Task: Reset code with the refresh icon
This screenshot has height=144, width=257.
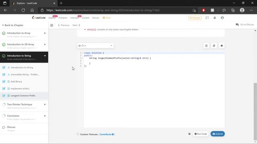Action: click(214, 46)
